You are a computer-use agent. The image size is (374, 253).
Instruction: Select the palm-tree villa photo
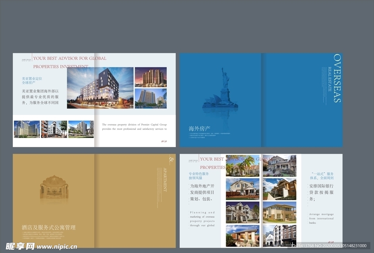243,166
